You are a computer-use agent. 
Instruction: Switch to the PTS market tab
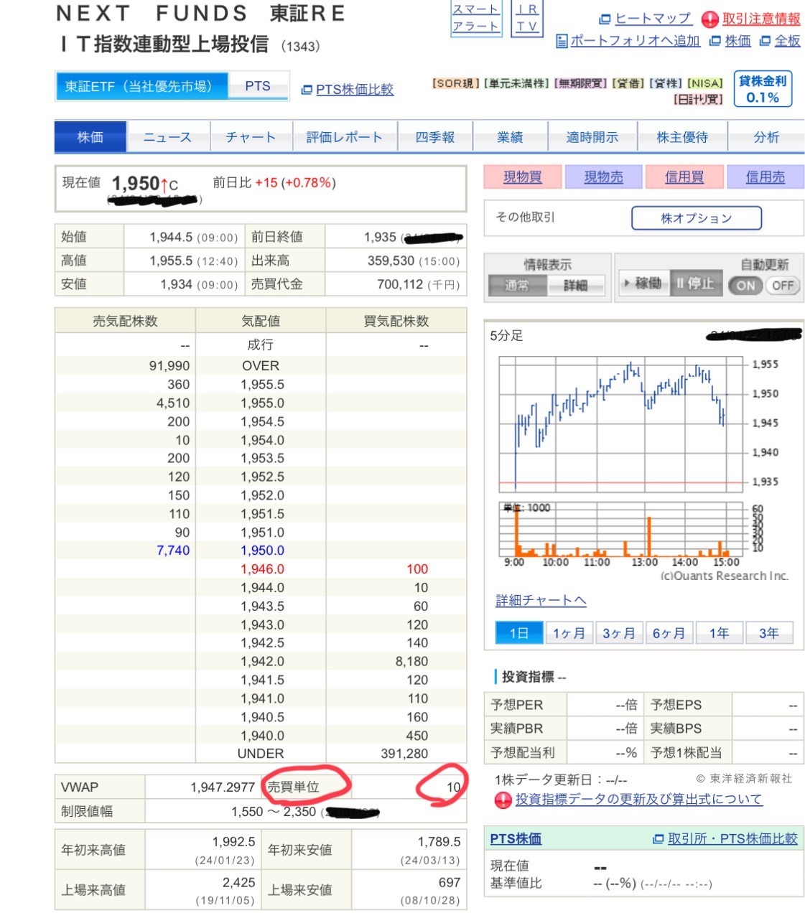tap(258, 86)
